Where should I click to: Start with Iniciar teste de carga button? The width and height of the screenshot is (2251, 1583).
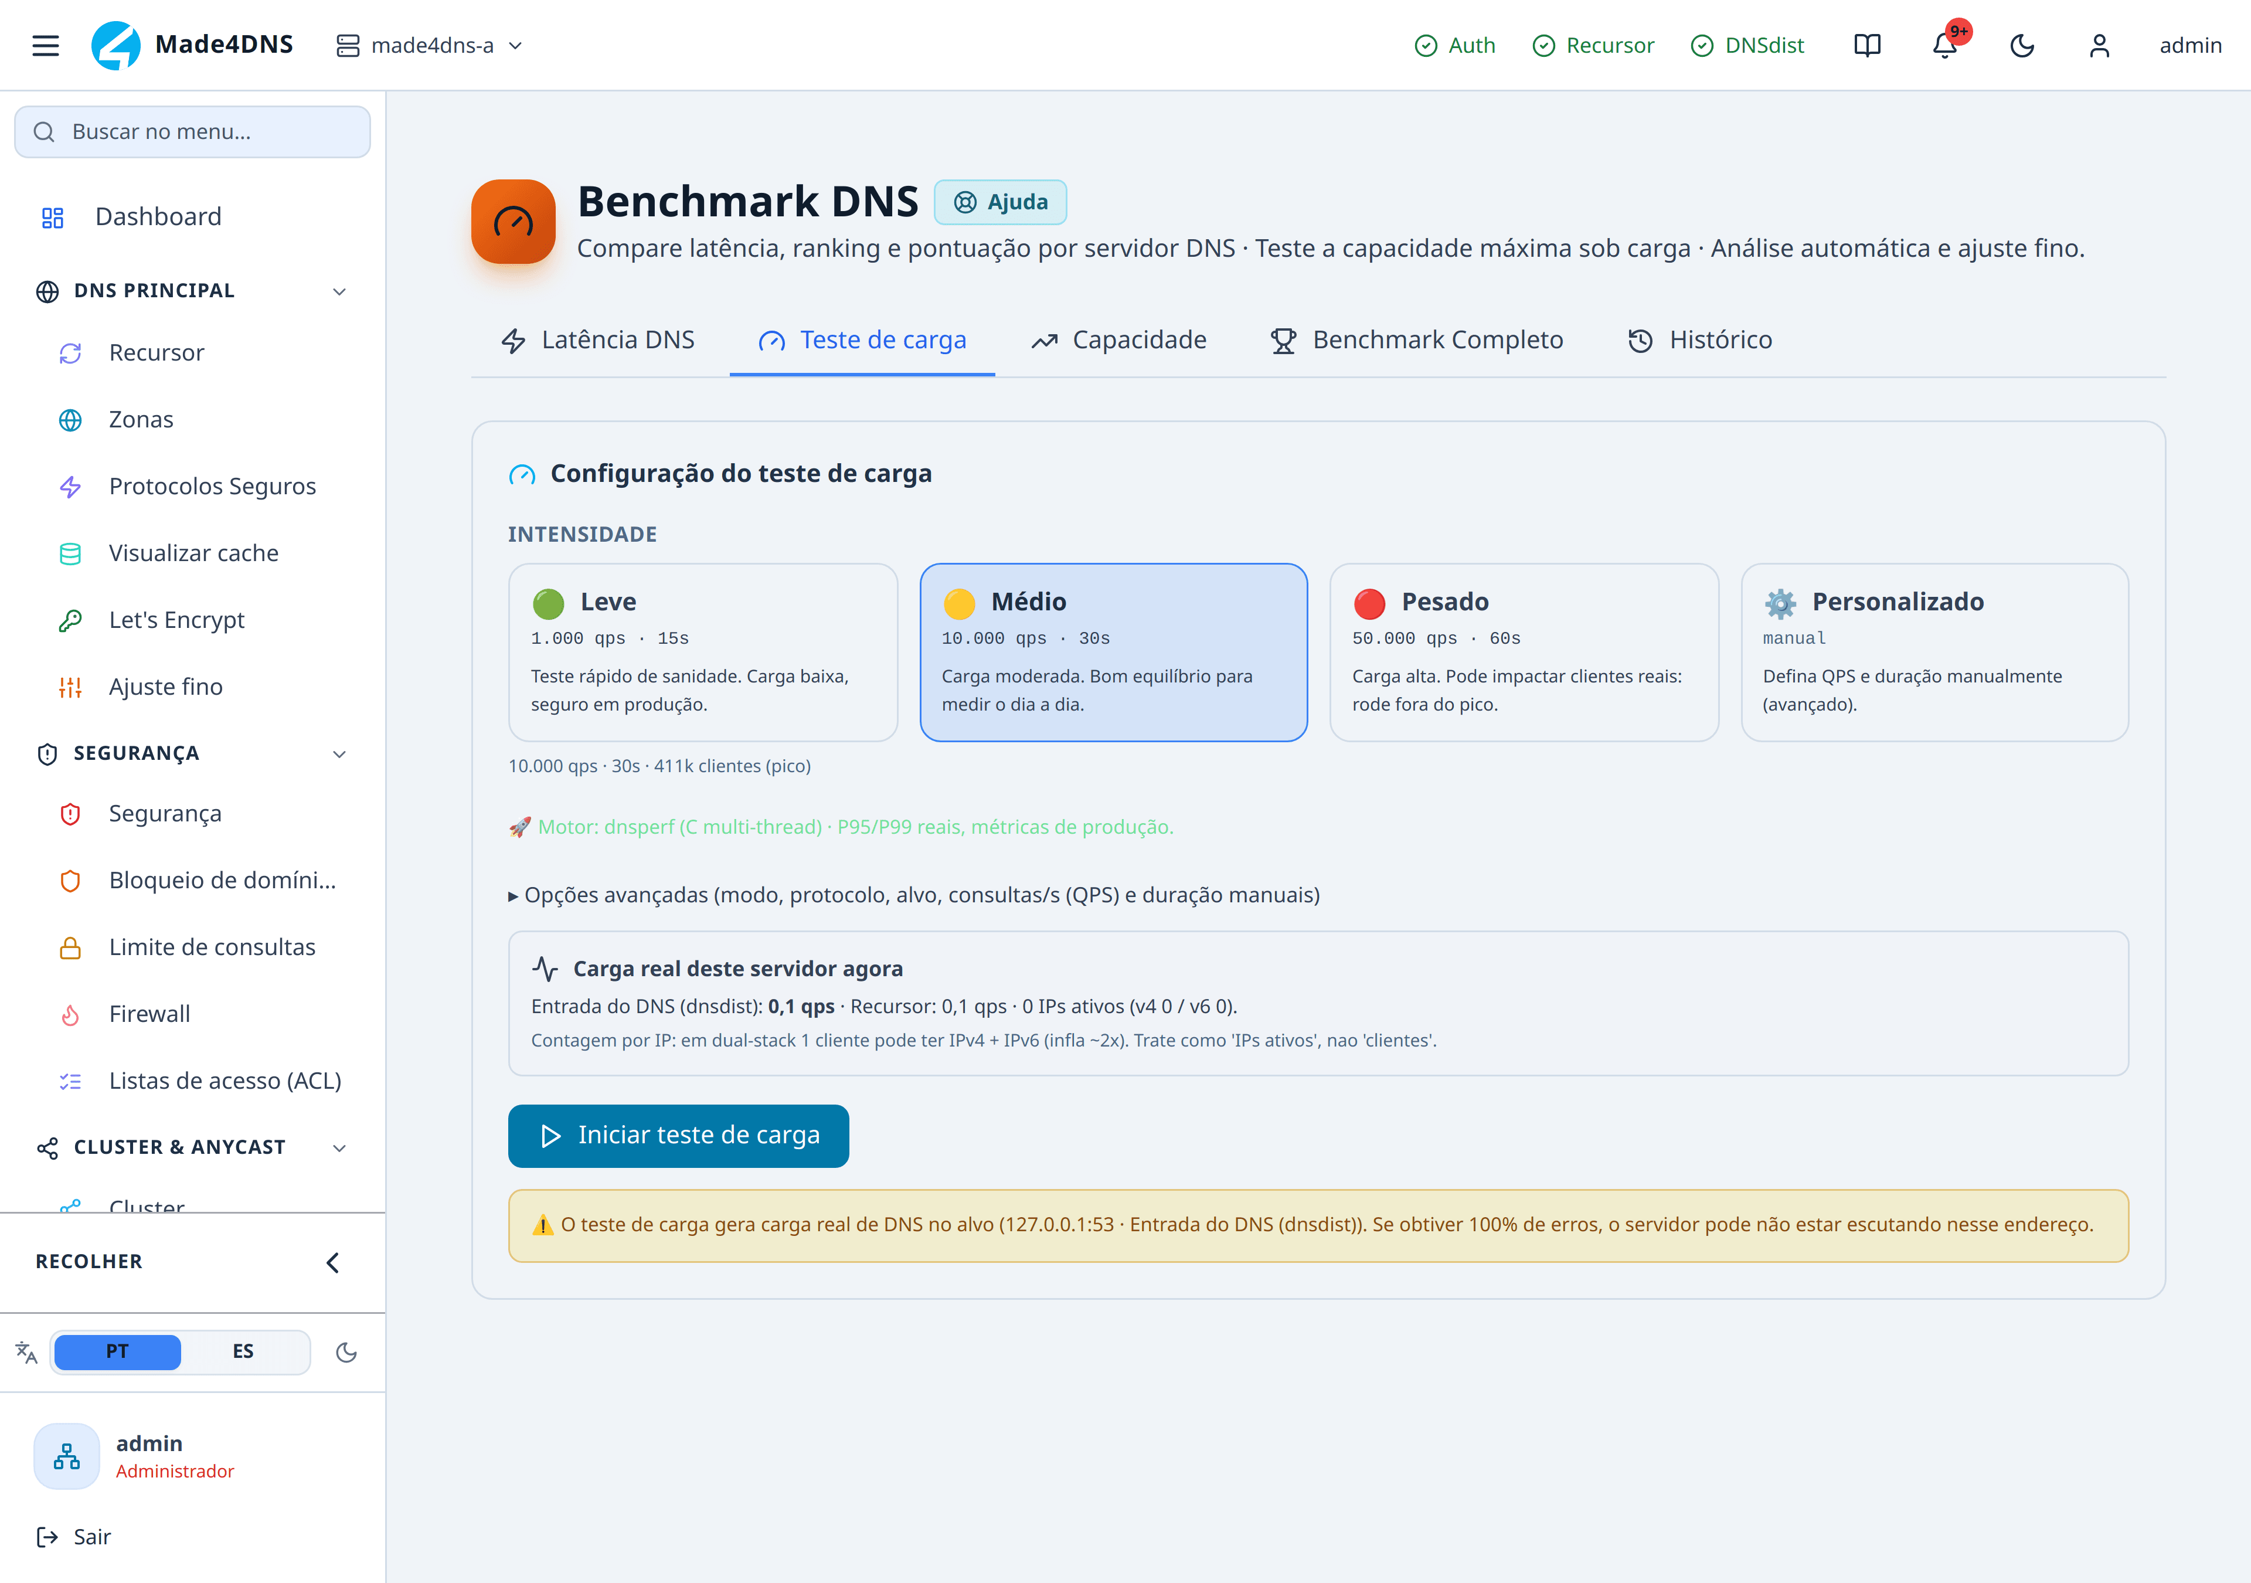pos(678,1136)
